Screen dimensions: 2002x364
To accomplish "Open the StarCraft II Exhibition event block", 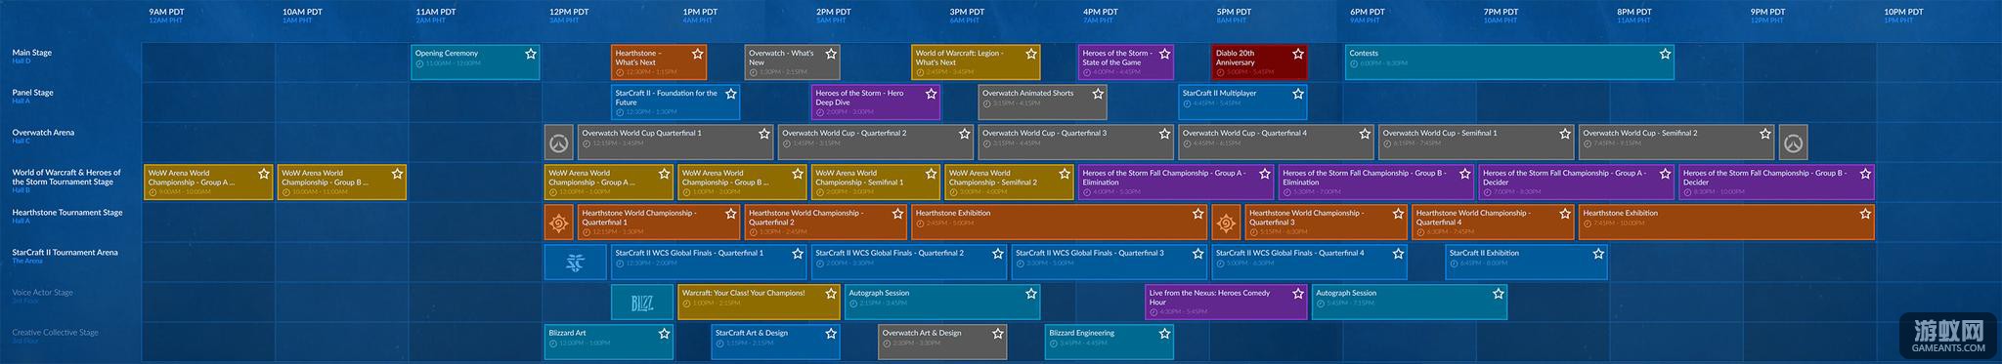I will (1526, 263).
